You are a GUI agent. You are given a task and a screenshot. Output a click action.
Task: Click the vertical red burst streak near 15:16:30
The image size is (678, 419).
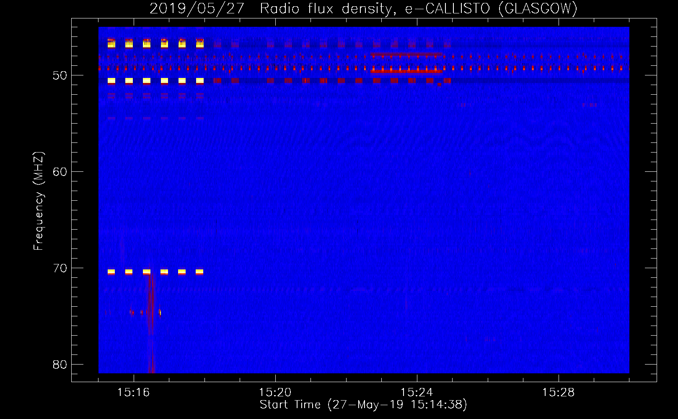coord(151,323)
